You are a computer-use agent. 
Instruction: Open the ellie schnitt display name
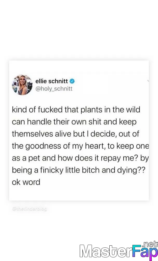coord(52,81)
